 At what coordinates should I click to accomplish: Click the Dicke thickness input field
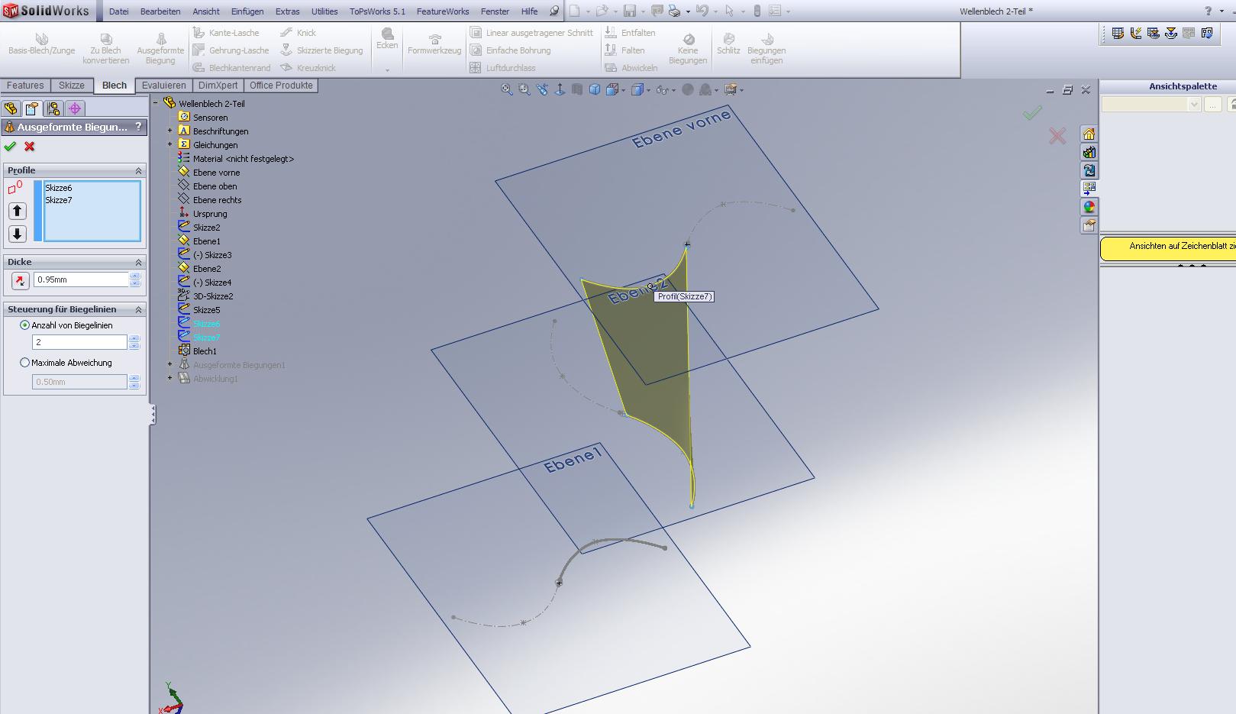(x=81, y=279)
